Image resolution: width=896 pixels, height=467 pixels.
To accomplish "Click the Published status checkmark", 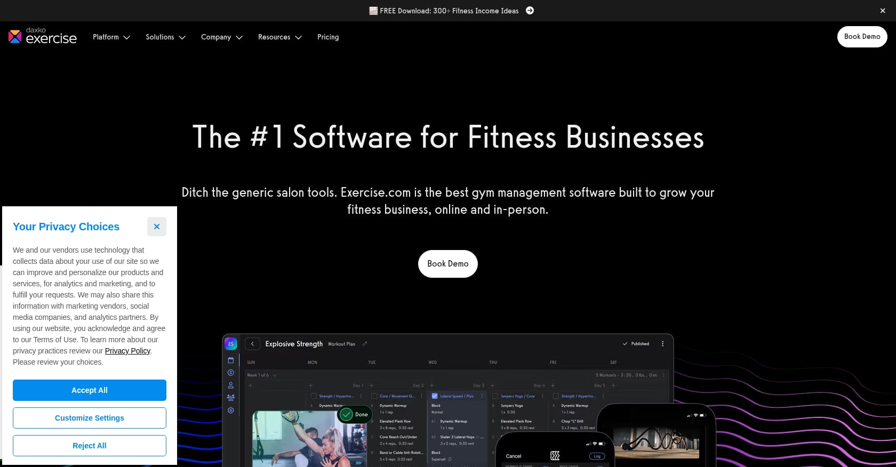I will pos(625,344).
